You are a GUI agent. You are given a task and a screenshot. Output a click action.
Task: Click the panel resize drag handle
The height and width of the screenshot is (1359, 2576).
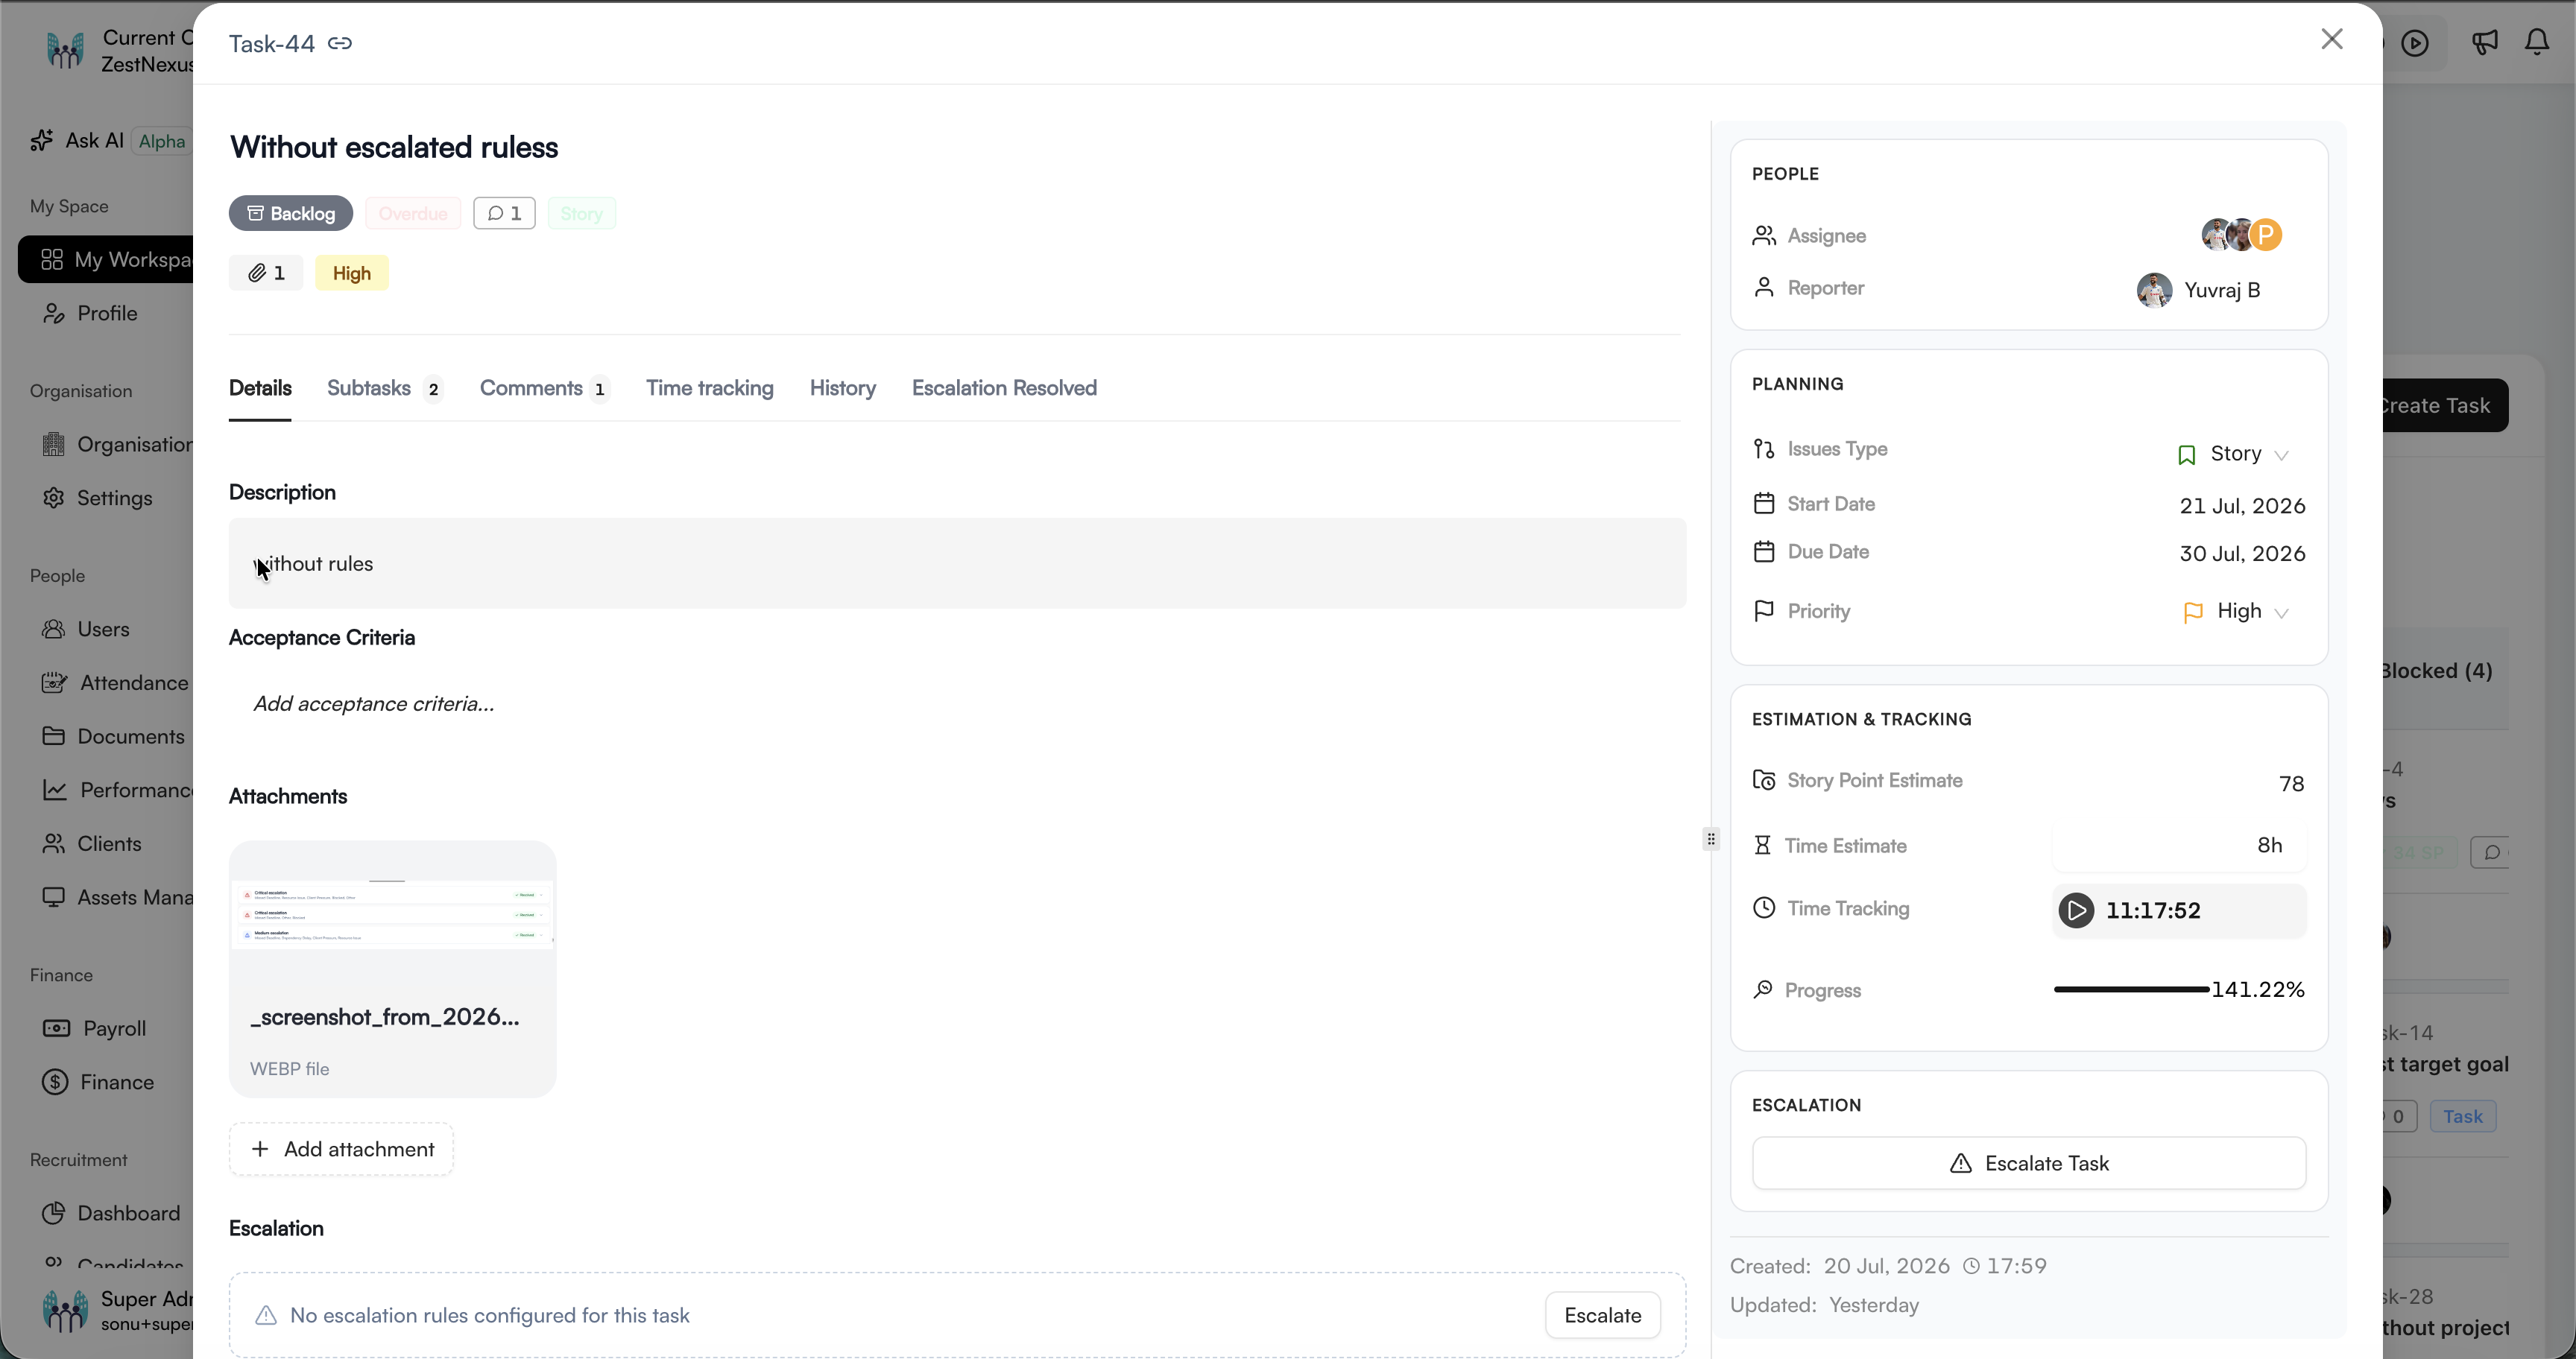tap(1711, 838)
